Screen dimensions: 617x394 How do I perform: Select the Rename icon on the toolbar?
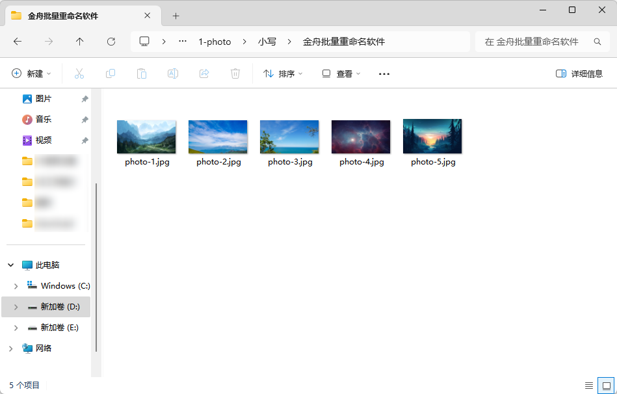click(x=173, y=73)
